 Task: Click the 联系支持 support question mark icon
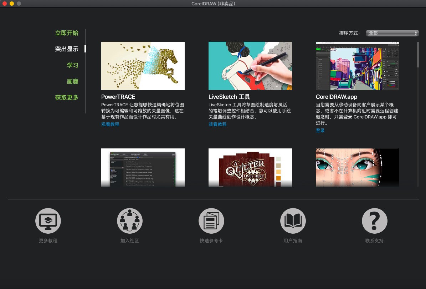[374, 220]
